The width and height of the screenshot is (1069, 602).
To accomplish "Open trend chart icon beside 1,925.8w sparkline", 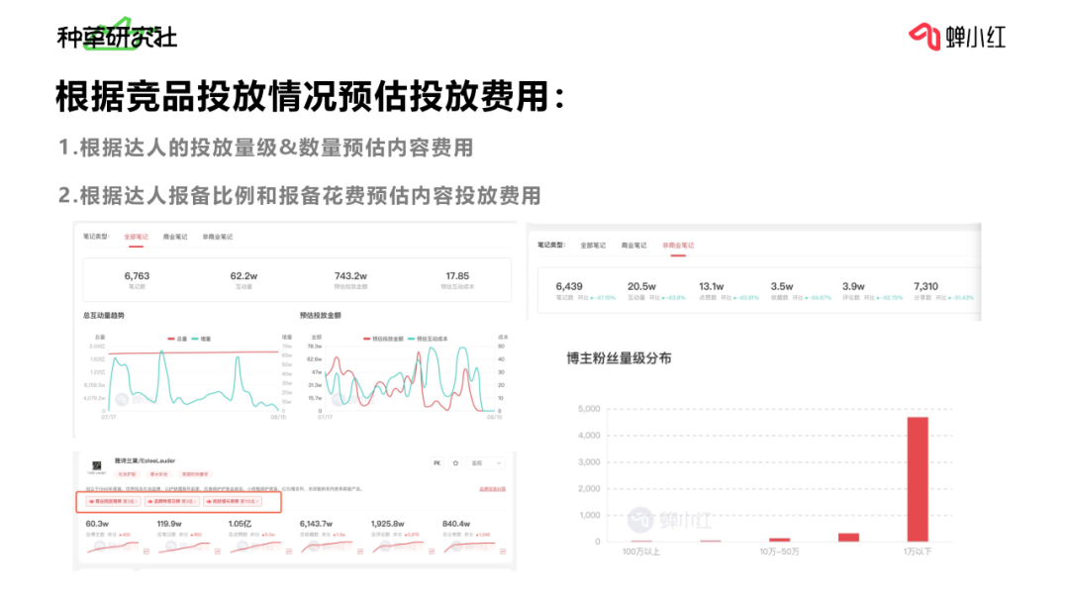I will 432,552.
